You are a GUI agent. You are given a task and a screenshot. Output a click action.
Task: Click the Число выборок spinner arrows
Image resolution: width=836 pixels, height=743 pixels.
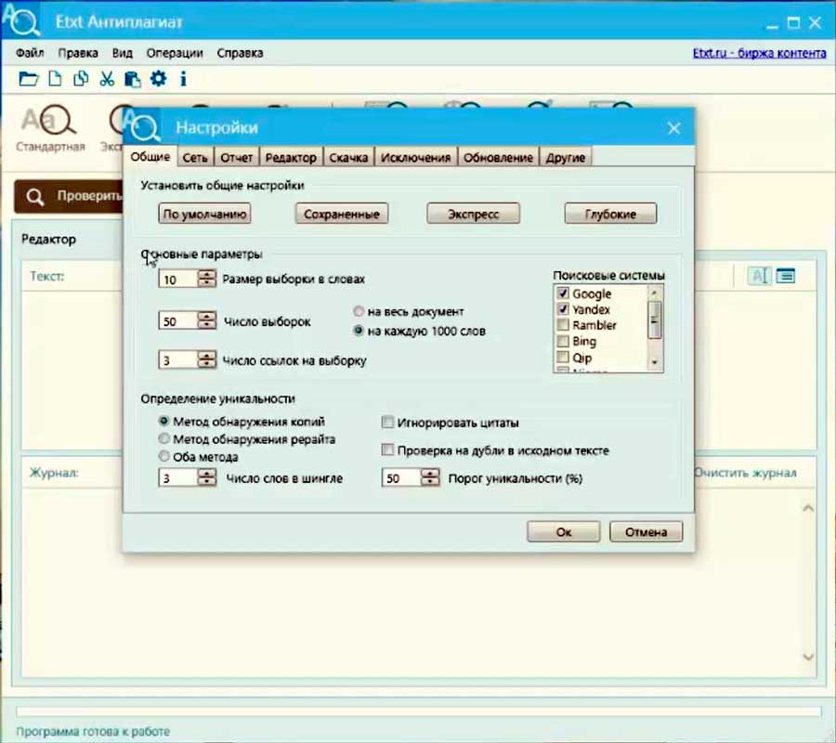click(207, 320)
